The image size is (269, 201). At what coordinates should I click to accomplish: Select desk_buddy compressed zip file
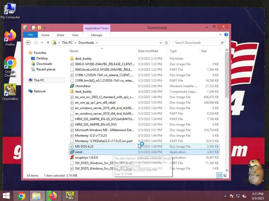pos(144,91)
